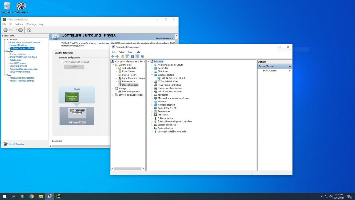Click Windows Start button on taskbar
This screenshot has height=200, width=355.
coord(4,196)
